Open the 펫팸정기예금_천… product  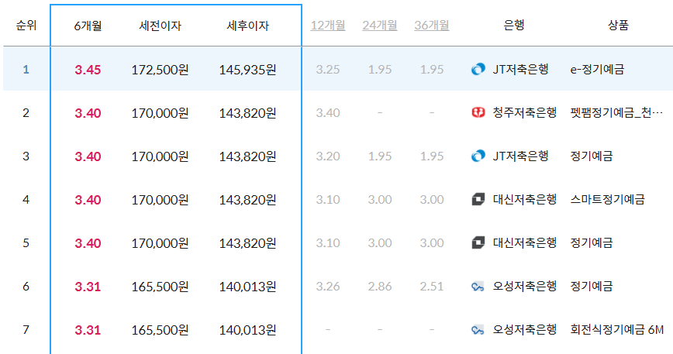coord(616,113)
